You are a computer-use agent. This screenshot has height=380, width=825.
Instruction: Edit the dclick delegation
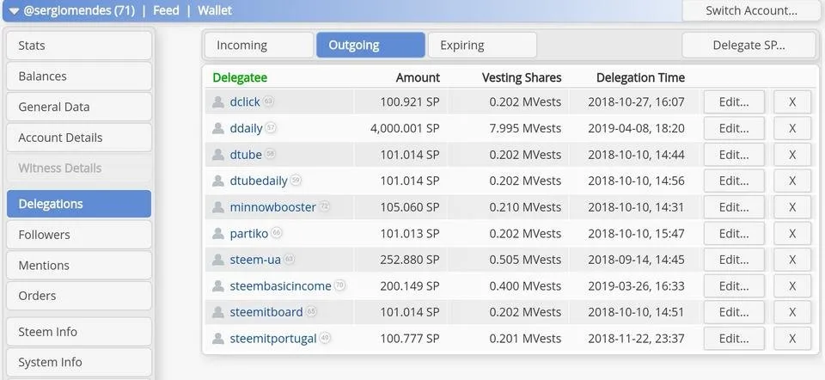[734, 102]
